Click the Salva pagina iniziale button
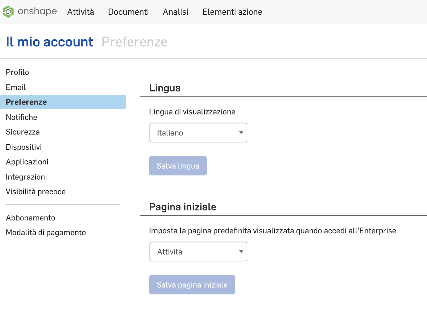Screen dimensions: 427x316 (x=192, y=285)
